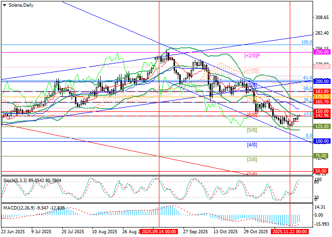Click the 100.0 Fibonacci level label

tap(306, 42)
